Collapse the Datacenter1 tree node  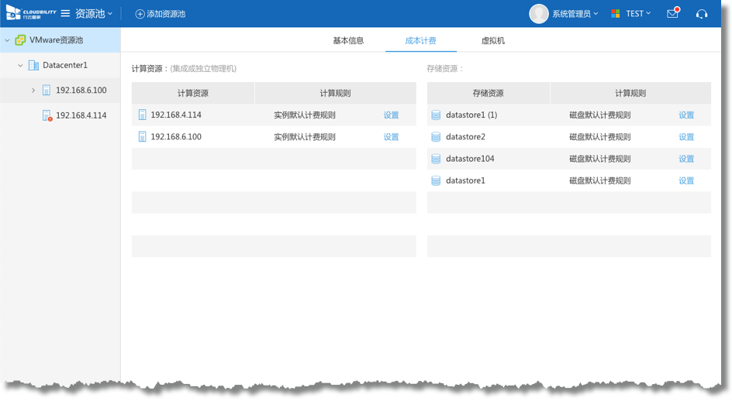point(20,66)
